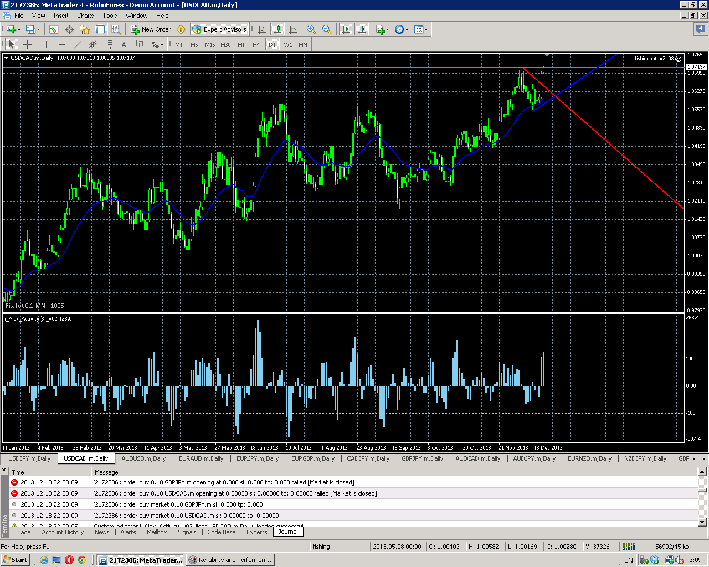Screen dimensions: 709x567
Task: Click the New Order button
Action: 151,29
